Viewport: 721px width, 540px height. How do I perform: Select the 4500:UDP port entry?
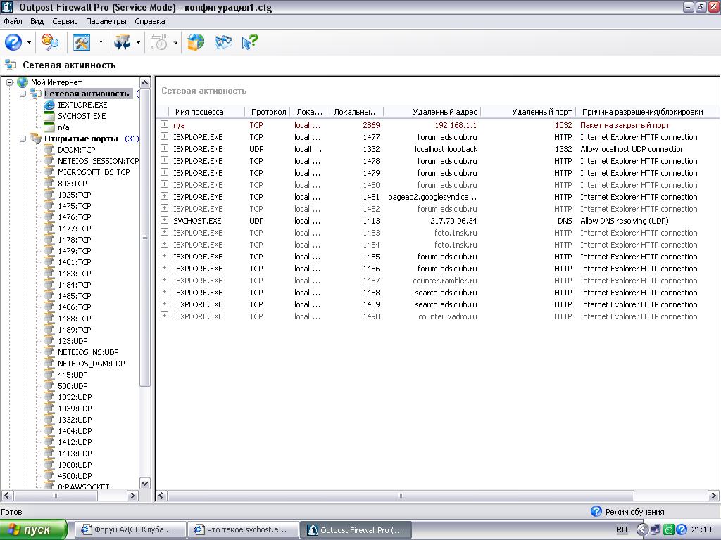coord(75,476)
